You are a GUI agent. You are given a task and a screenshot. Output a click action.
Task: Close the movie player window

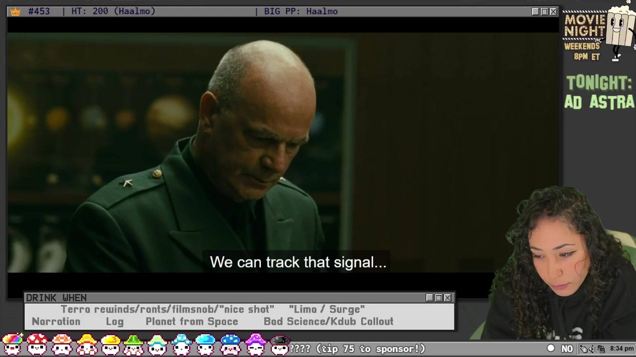[x=553, y=12]
